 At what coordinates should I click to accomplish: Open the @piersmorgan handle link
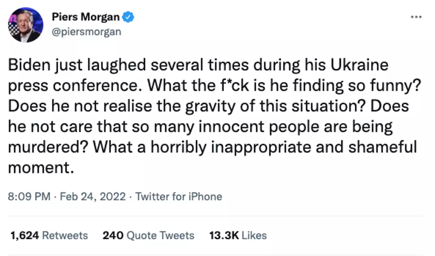coord(86,32)
